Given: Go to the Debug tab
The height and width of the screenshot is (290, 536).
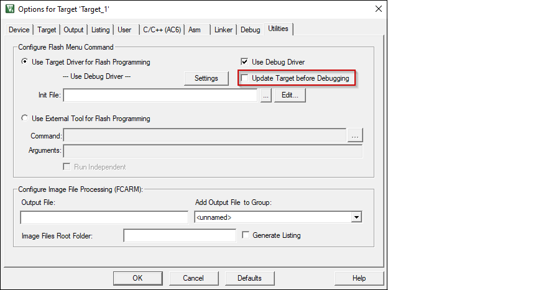Looking at the screenshot, I should coord(250,30).
